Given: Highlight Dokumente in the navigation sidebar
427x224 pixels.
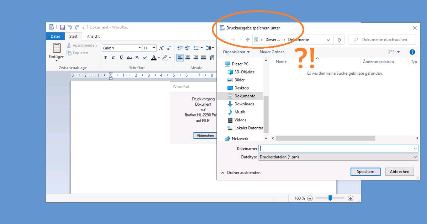Looking at the screenshot, I should pos(246,96).
